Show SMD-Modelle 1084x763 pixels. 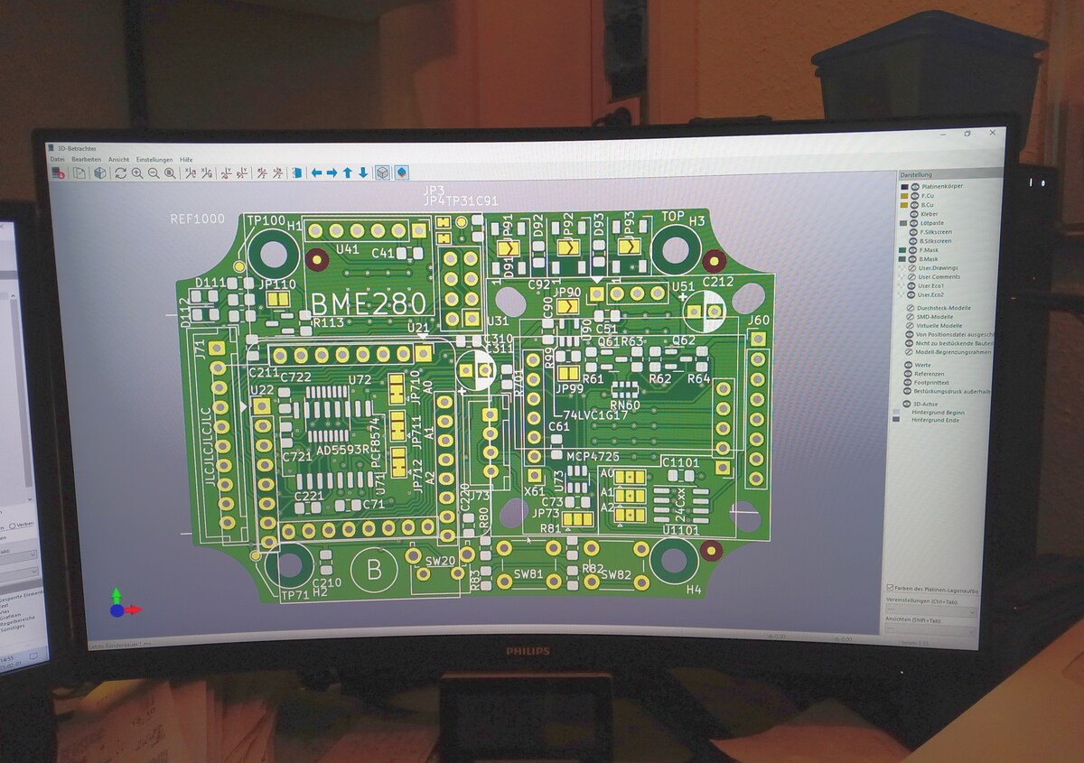coord(910,317)
